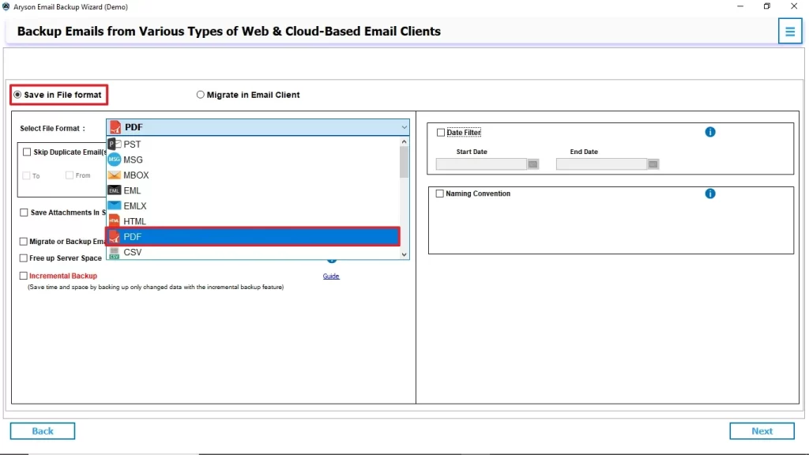Collapse the Select File Format dropdown arrow
Screen dimensions: 809x455
click(404, 127)
